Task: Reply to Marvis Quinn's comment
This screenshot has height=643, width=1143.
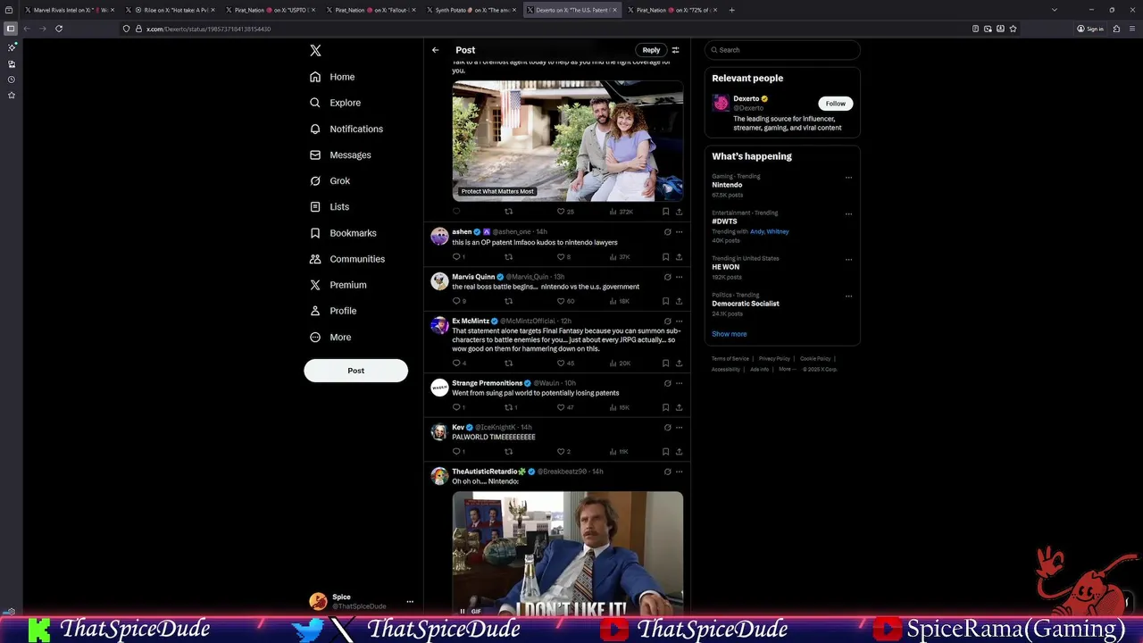Action: [x=456, y=301]
